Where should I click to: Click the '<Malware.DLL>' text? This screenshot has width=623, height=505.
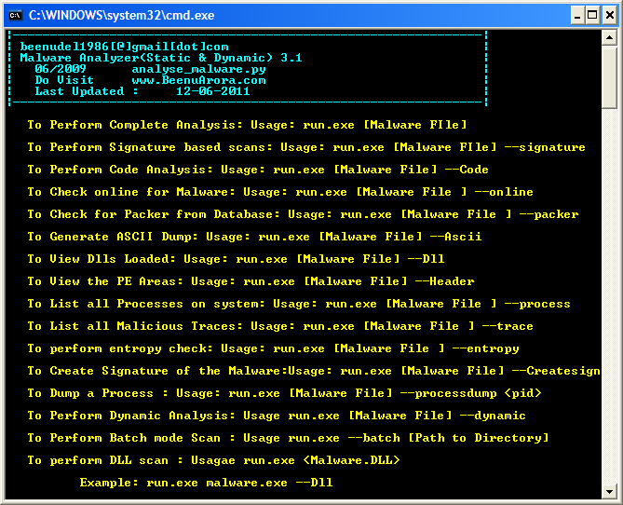pyautogui.click(x=351, y=460)
